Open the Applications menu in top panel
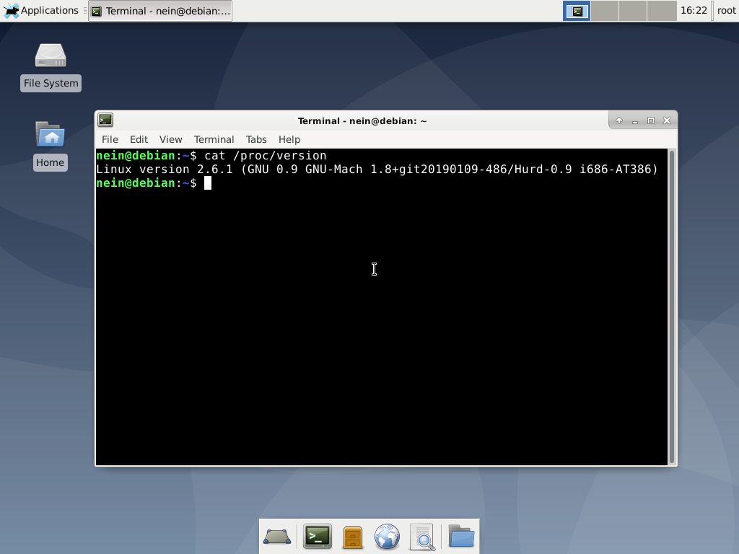 (41, 11)
